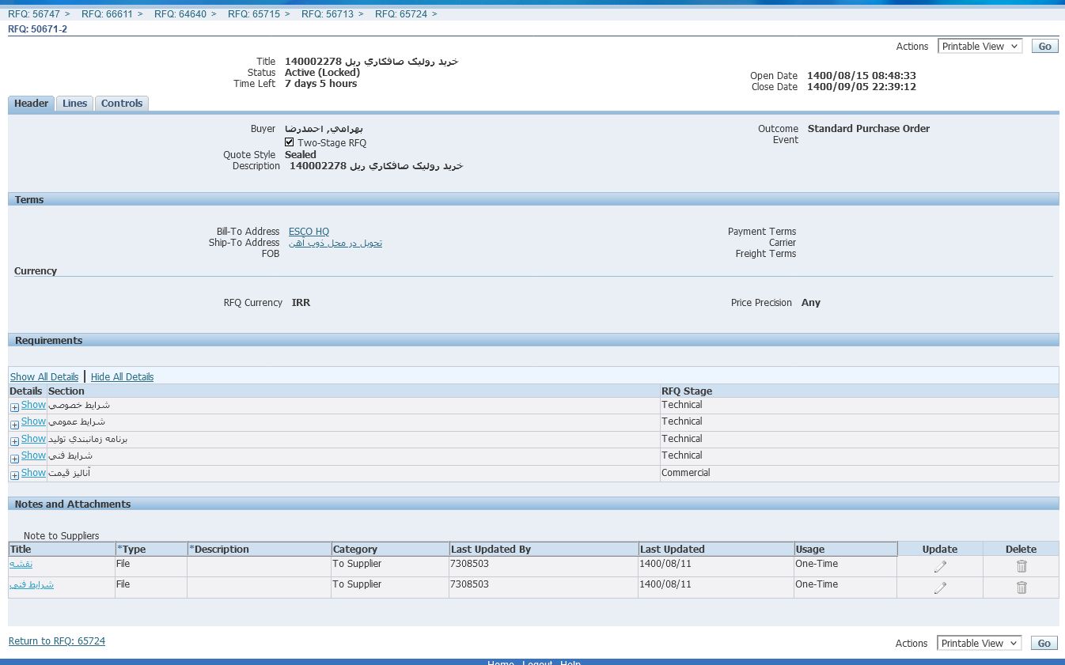Click the ESCO HQ bill-to address link
This screenshot has width=1065, height=665.
[x=309, y=232]
